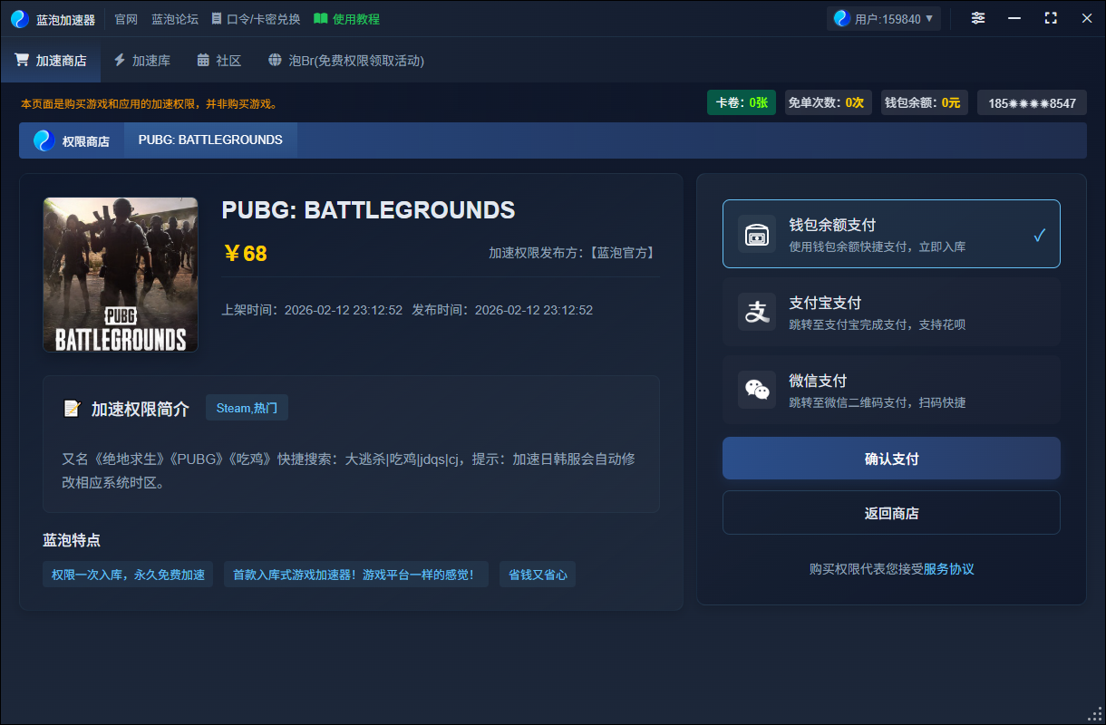This screenshot has height=725, width=1106.
Task: Click the wallet icon for 钱包余额支付
Action: click(x=757, y=234)
